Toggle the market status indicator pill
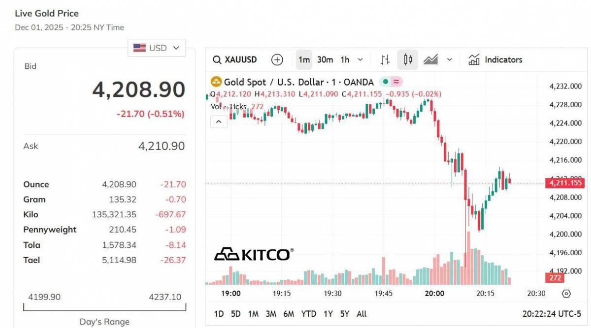591x328 pixels. pyautogui.click(x=392, y=82)
